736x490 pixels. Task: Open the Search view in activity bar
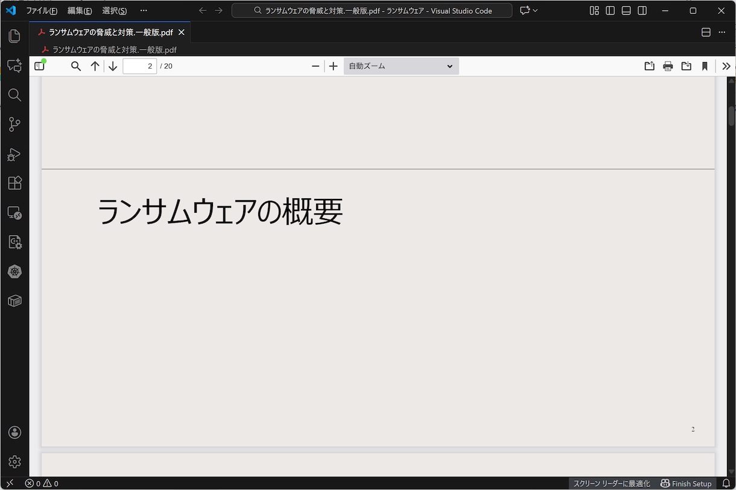coord(14,95)
